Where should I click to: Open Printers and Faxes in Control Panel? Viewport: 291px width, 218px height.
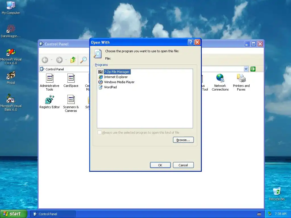point(241,82)
